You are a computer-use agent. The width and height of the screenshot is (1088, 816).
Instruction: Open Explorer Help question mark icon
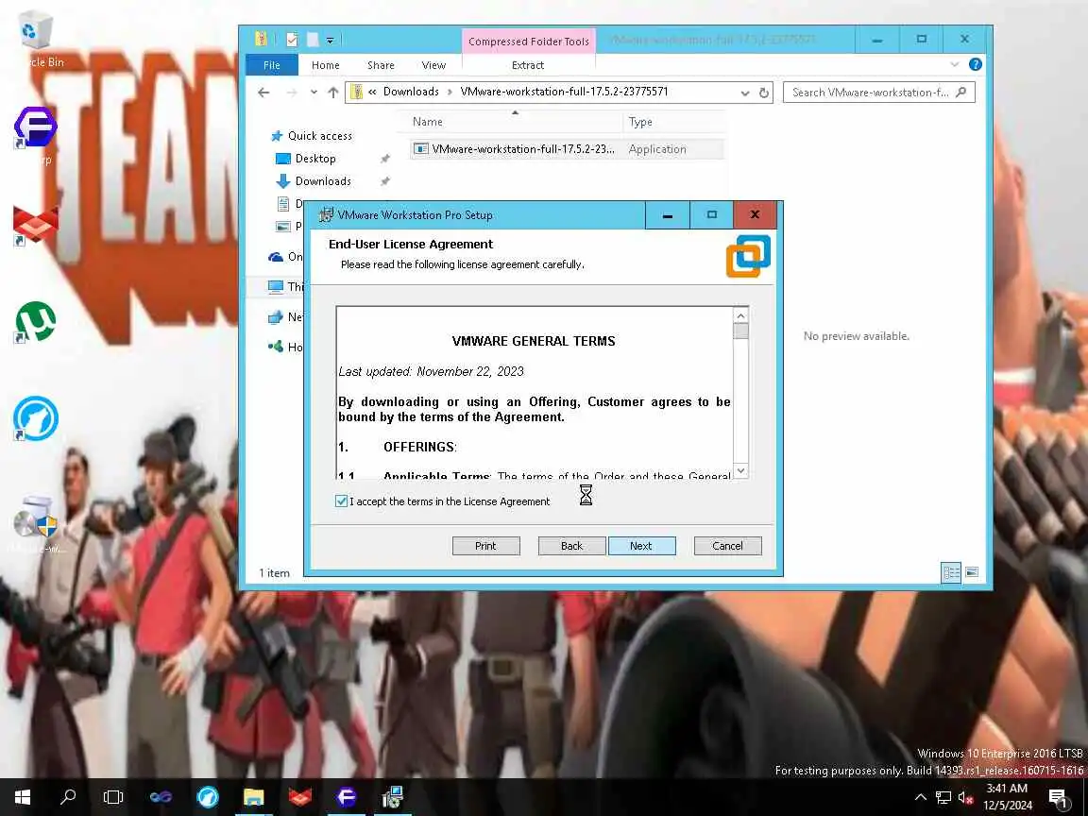[975, 64]
